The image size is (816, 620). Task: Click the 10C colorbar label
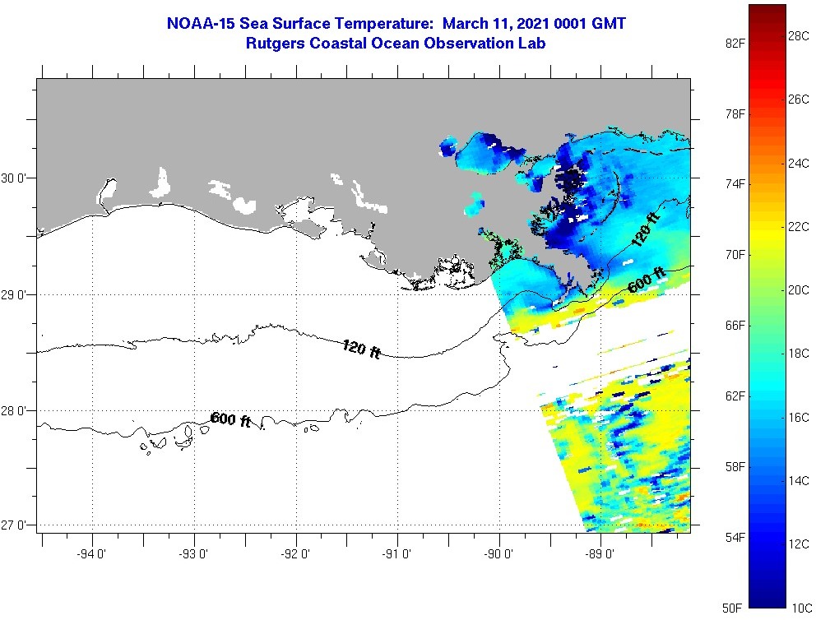click(x=802, y=608)
